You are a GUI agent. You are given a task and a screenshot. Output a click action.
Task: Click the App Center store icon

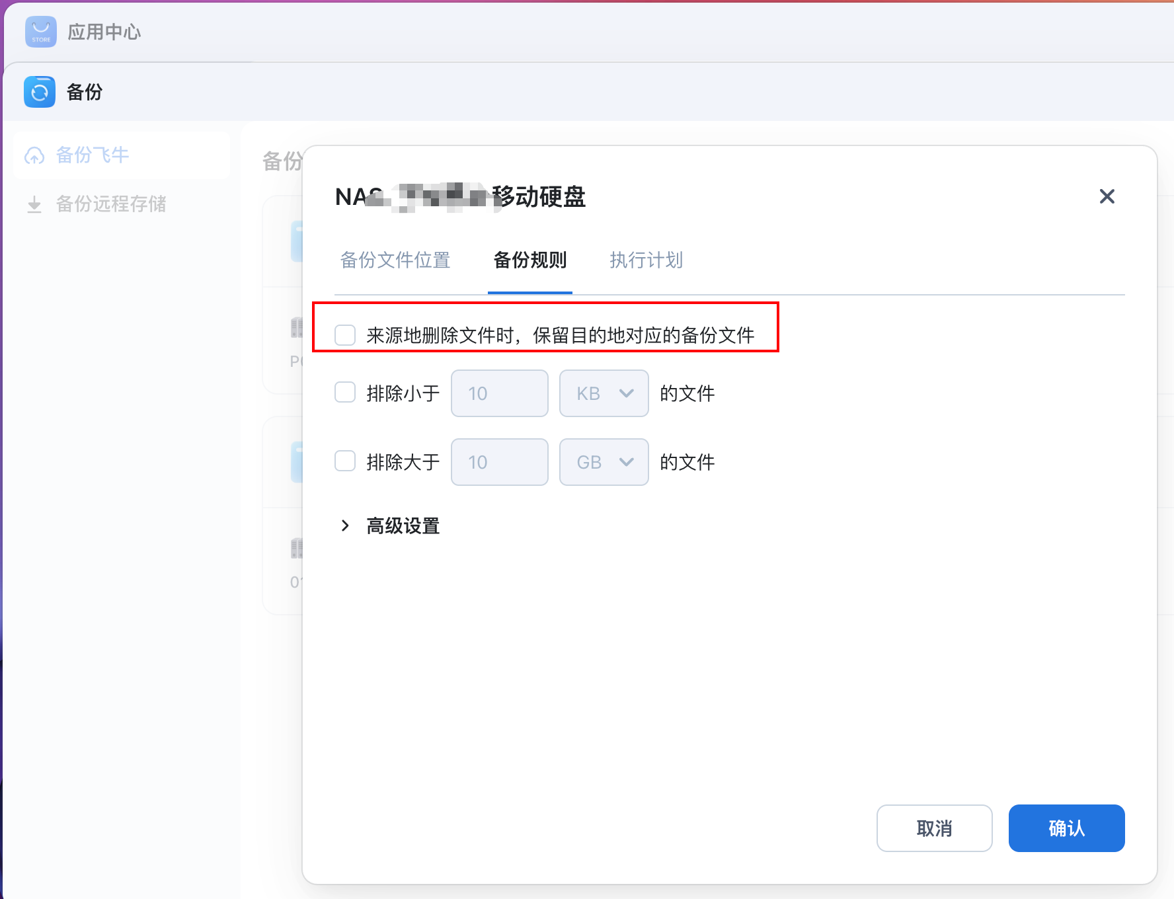click(41, 32)
